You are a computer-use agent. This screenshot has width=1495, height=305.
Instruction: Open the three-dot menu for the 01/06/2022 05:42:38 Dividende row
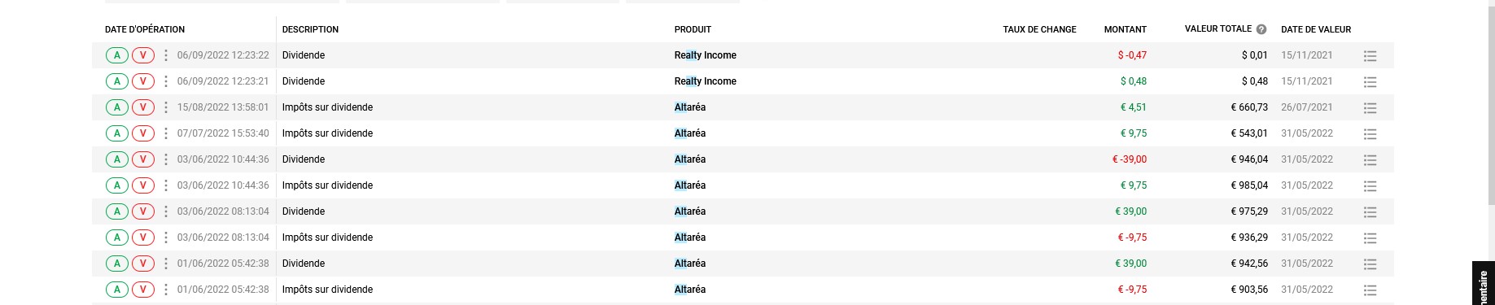(166, 264)
